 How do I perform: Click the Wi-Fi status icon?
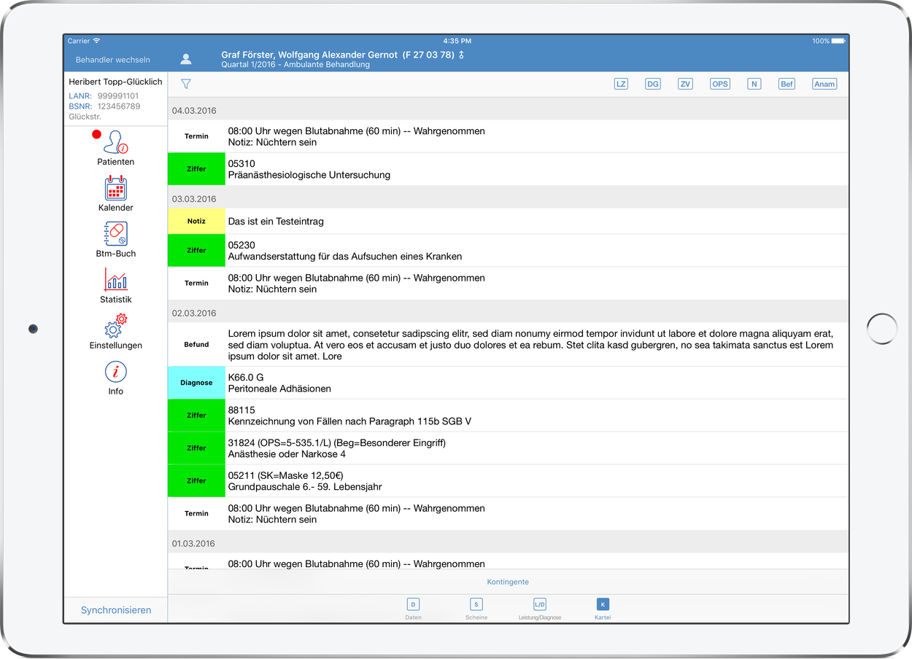(x=96, y=41)
